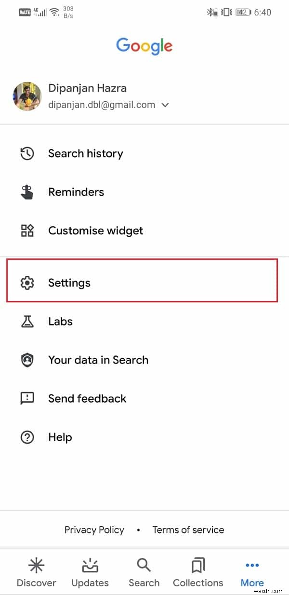Open the Terms of service link
This screenshot has height=596, width=289.
[x=188, y=529]
